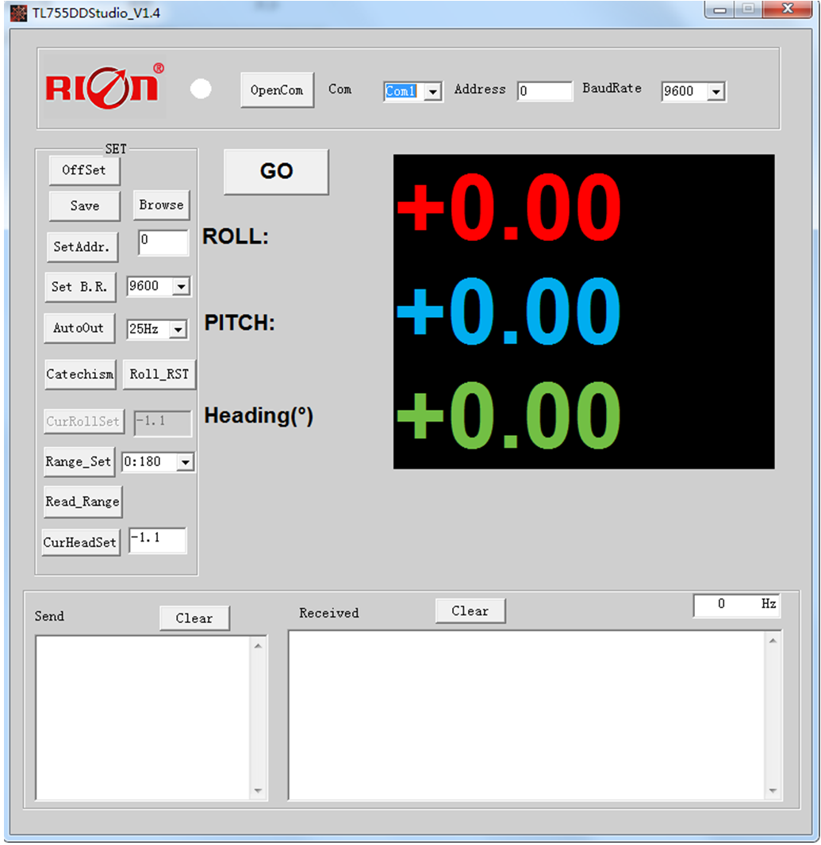This screenshot has width=821, height=845.
Task: Click the Browse button
Action: [161, 205]
